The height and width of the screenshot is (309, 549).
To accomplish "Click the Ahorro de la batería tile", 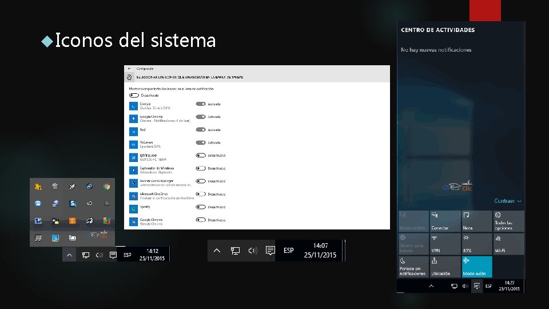I will pyautogui.click(x=413, y=244).
